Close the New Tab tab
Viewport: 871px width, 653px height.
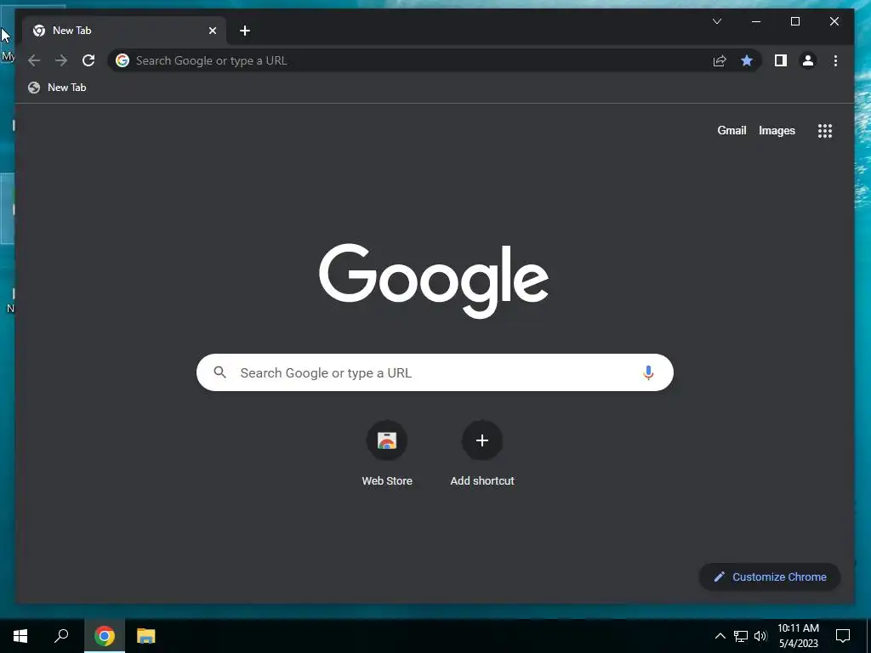(x=212, y=31)
